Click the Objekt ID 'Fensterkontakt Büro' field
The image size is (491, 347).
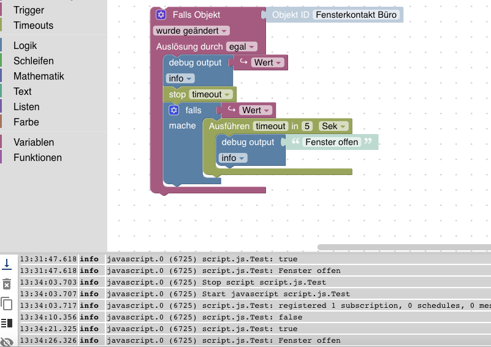point(356,15)
